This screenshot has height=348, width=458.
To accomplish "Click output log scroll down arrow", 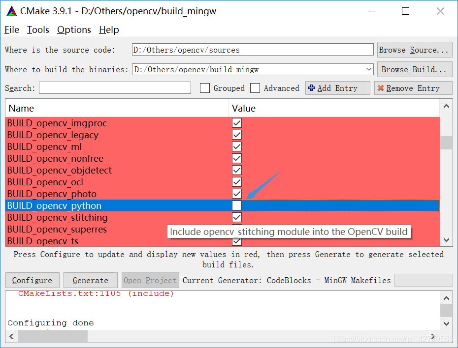I will coord(446,323).
